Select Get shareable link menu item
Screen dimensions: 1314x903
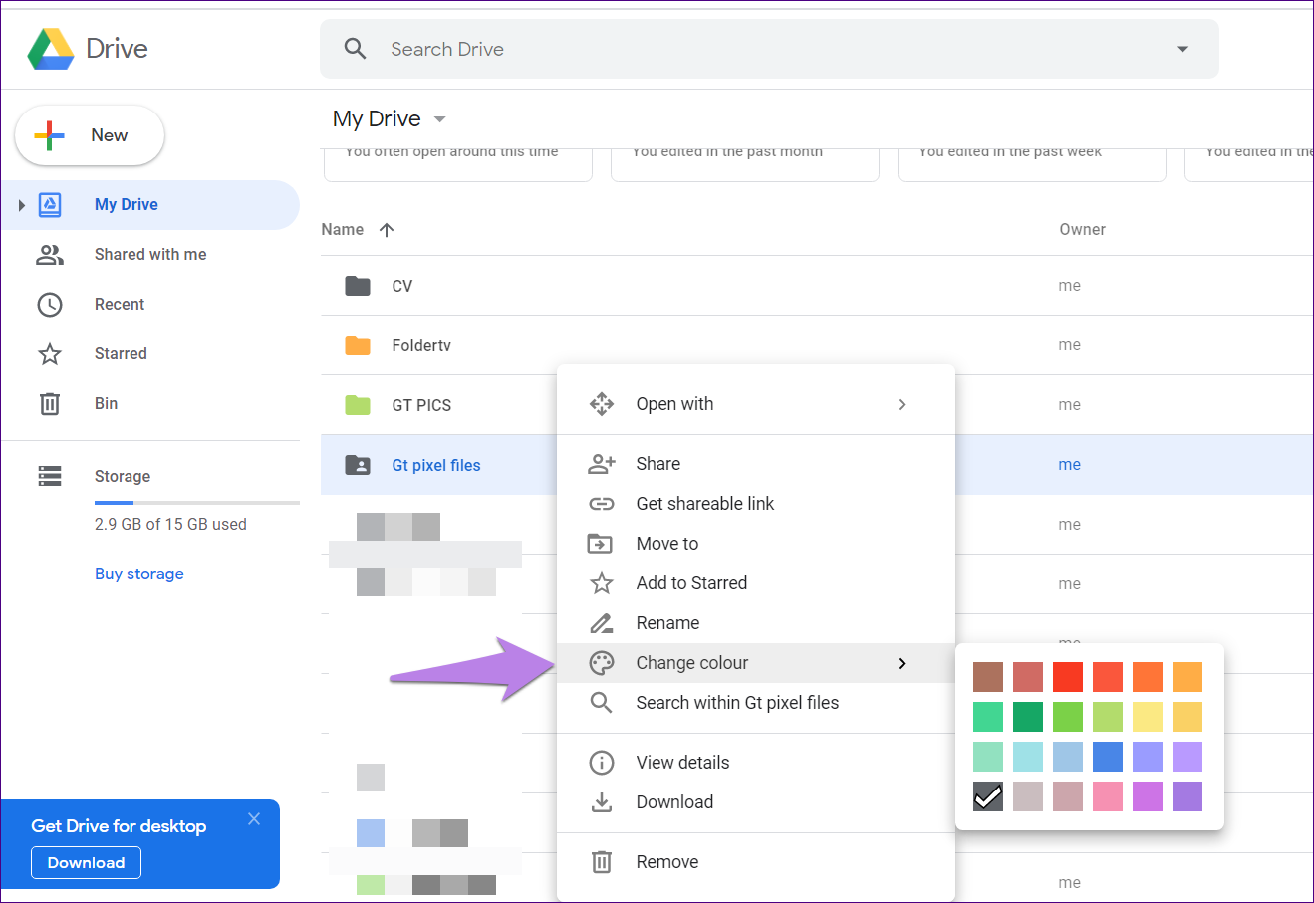[704, 503]
